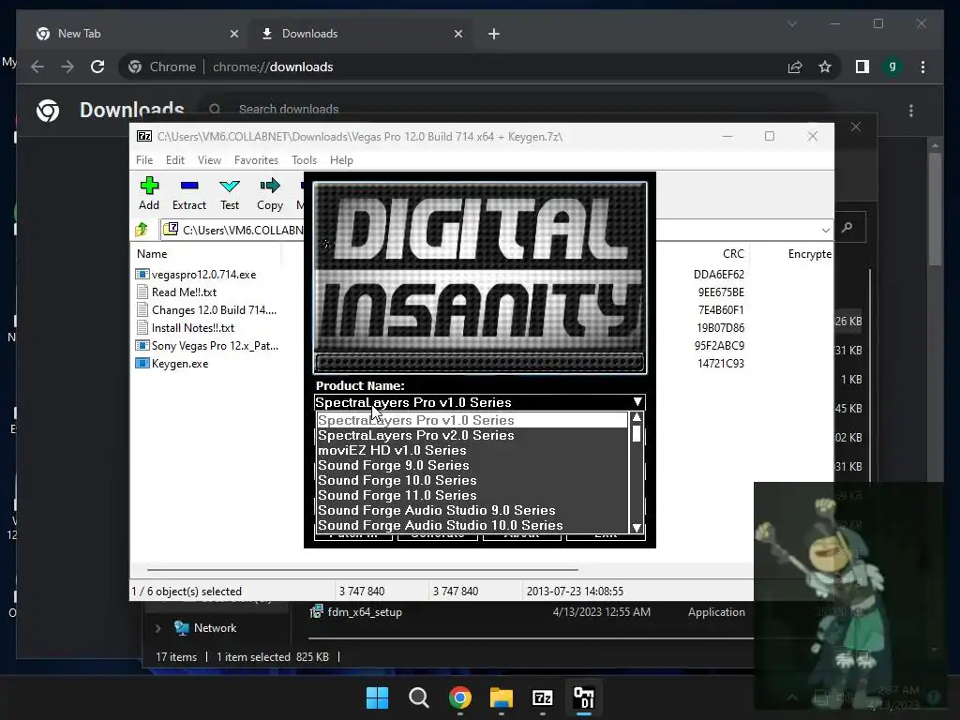Open the Favorites menu in 7-Zip
960x720 pixels.
coord(256,159)
